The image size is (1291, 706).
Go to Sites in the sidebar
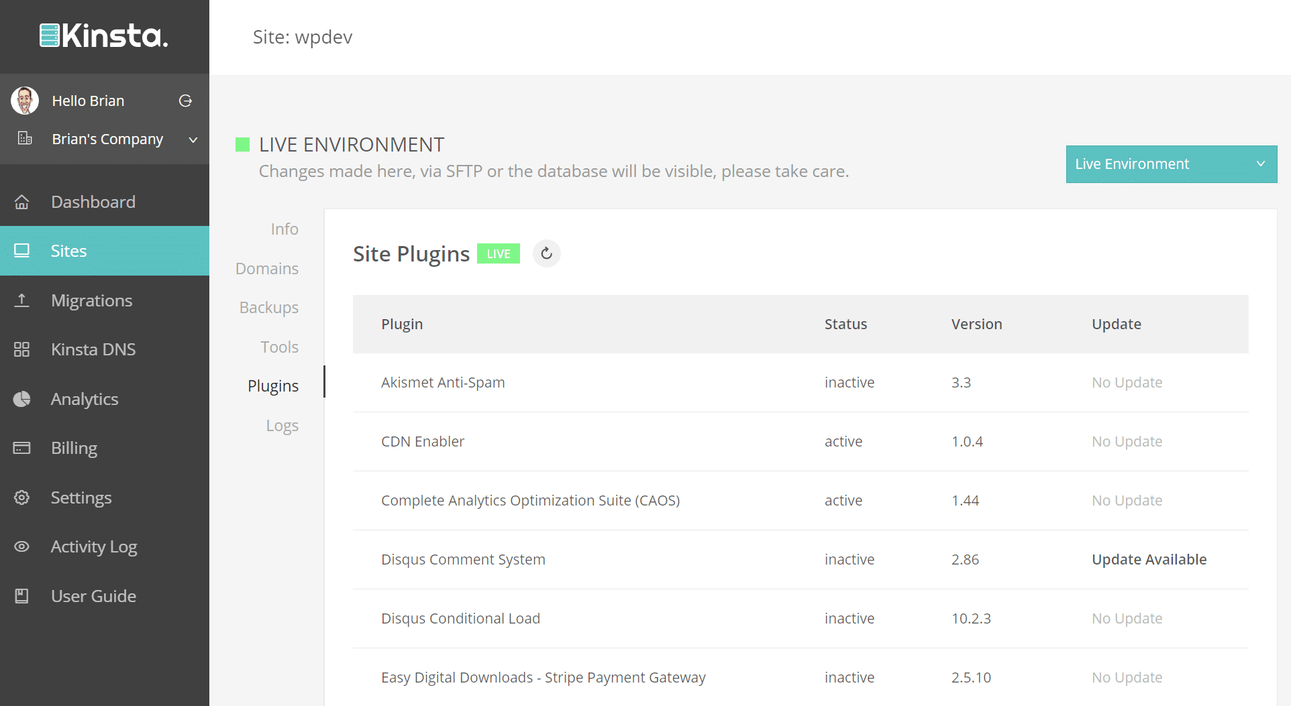pyautogui.click(x=105, y=251)
